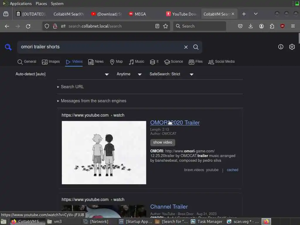Open a new tab with the plus button
This screenshot has width=300, height=225.
coord(244,14)
